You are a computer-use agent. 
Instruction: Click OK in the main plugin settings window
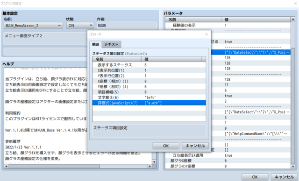[255, 177]
